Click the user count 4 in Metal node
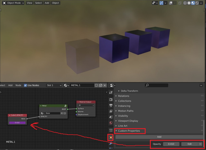Image resolution: width=206 pixels, height=150 pixels. (x=61, y=113)
